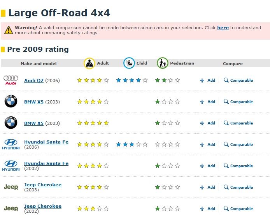Image resolution: width=270 pixels, height=219 pixels.
Task: Click the Santa Fe 2006 pedestrian star rating
Action: (167, 144)
